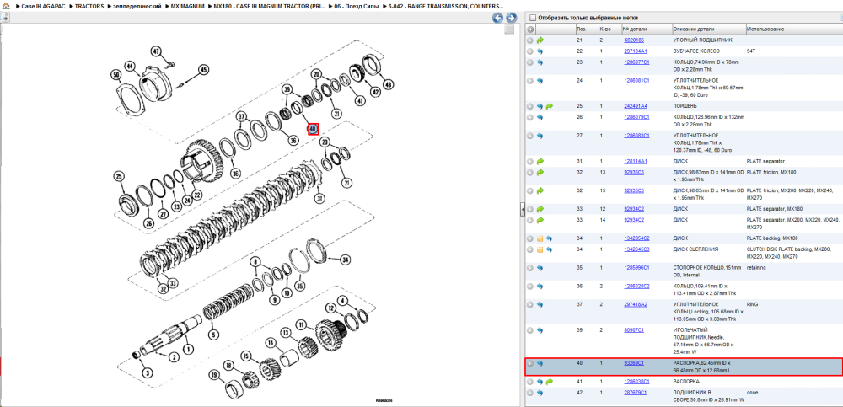Click the tool icon above the diagram's left edge
This screenshot has height=407, width=843.
[x=5, y=18]
